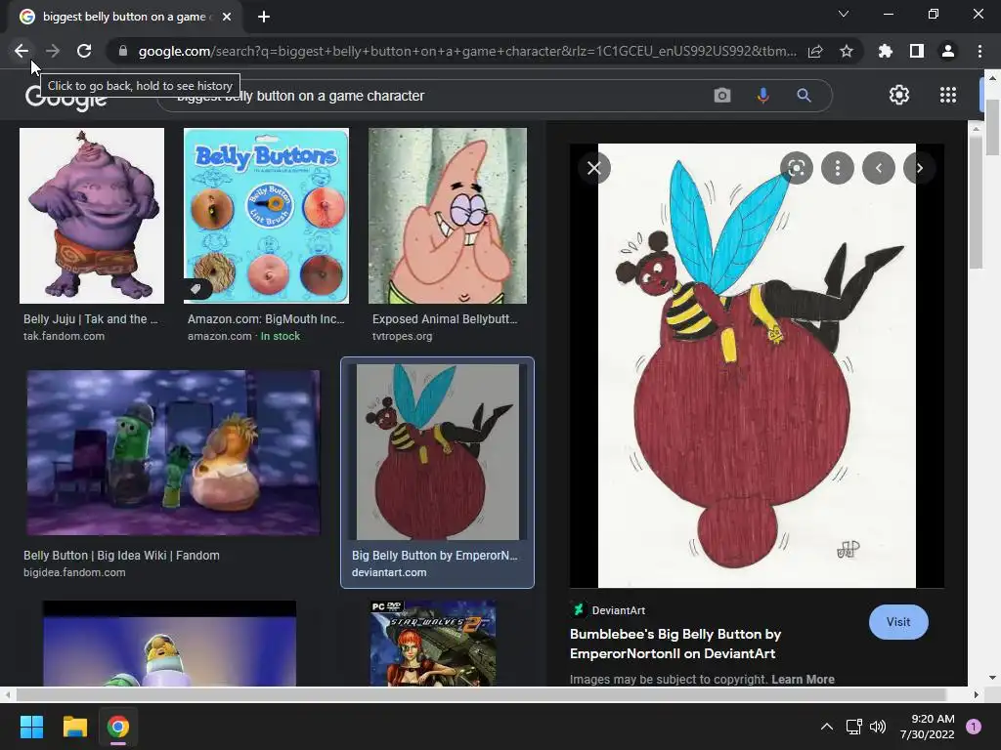The height and width of the screenshot is (750, 1001).
Task: Open File Explorer from the taskbar
Action: click(x=74, y=727)
